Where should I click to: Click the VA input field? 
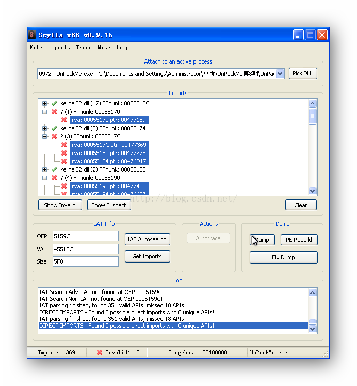click(86, 249)
